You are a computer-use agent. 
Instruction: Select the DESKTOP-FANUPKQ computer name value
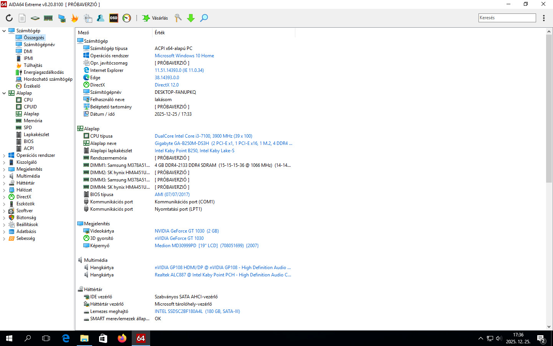[176, 92]
